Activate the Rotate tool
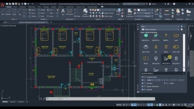Screen dimensions: 194x109 point(42,10)
